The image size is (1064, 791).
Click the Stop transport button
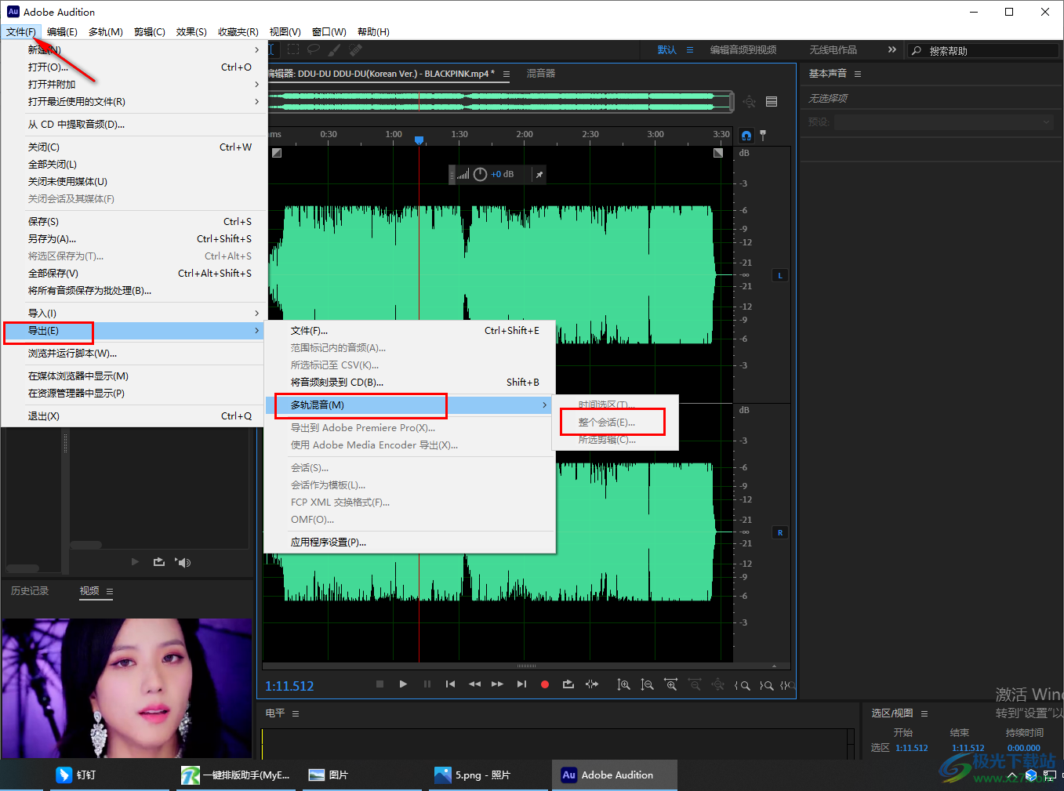(x=379, y=684)
